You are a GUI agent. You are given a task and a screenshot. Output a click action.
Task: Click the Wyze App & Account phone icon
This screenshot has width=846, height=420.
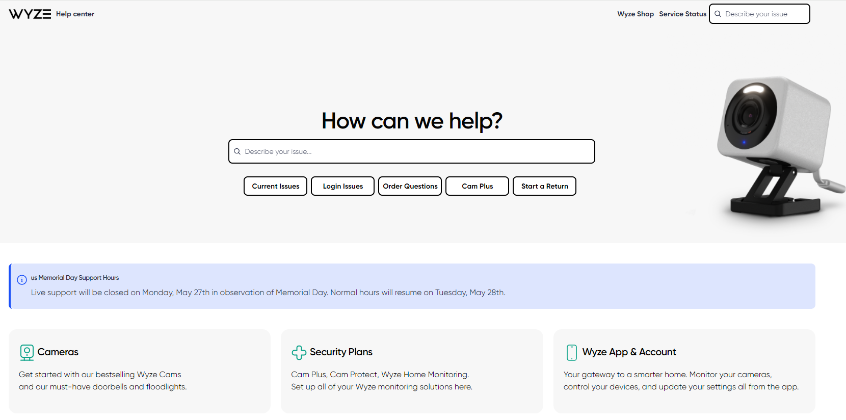coord(572,352)
